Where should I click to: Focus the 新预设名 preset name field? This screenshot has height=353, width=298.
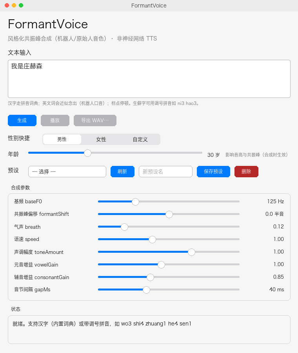click(x=165, y=171)
